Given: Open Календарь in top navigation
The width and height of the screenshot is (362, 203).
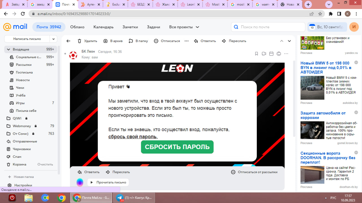Looking at the screenshot, I should [104, 27].
